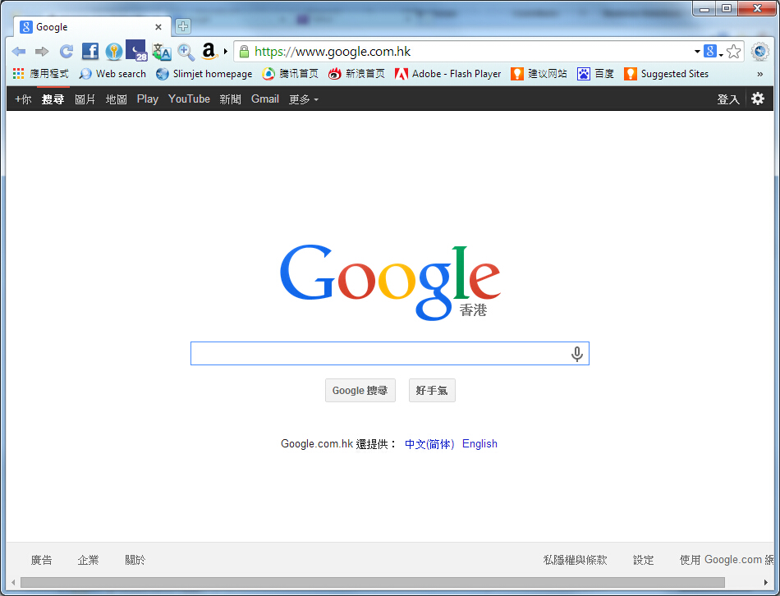Open the Suggested Sites bookmark
Screen dimensions: 780x596
pos(666,74)
